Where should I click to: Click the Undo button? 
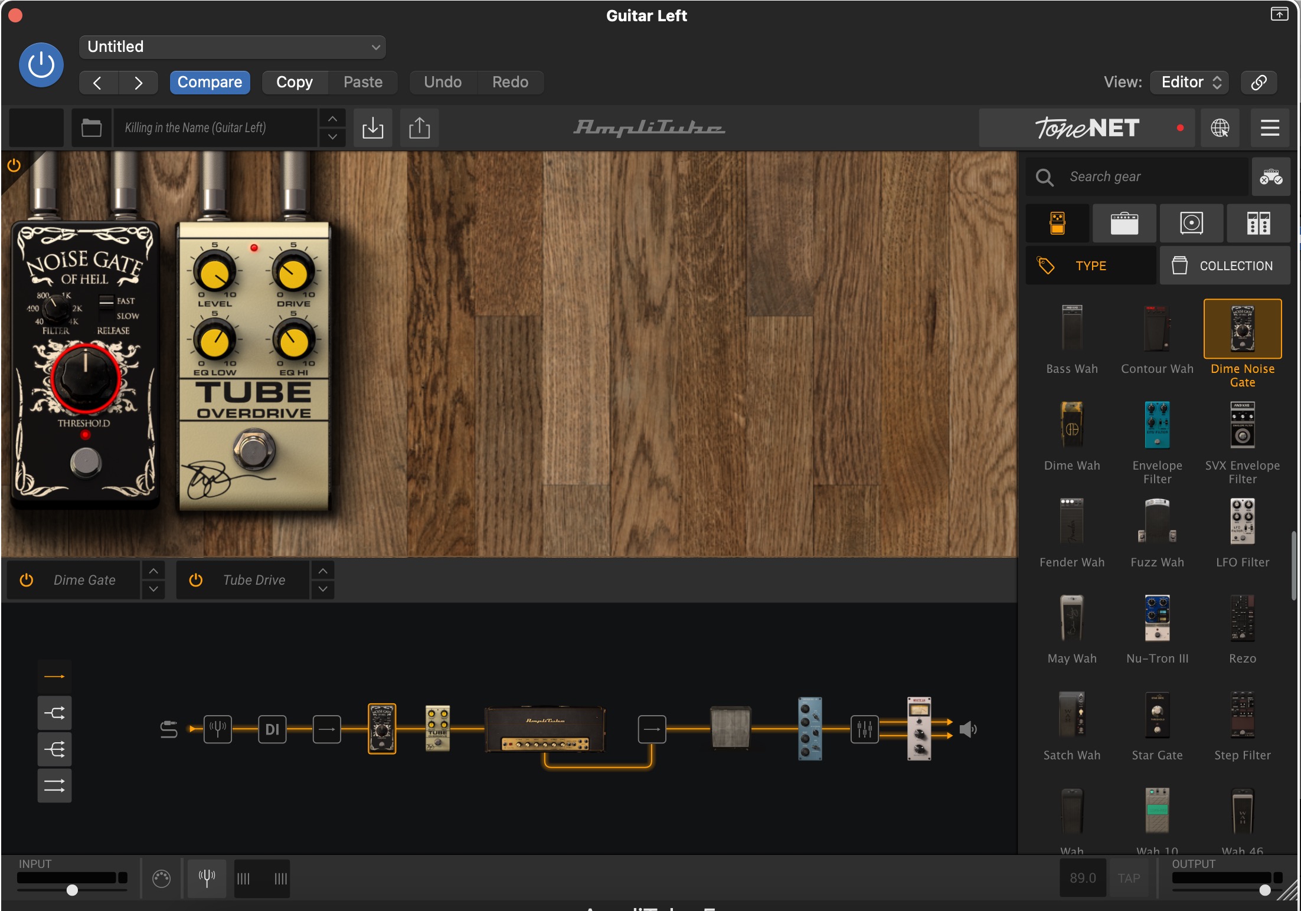(443, 82)
